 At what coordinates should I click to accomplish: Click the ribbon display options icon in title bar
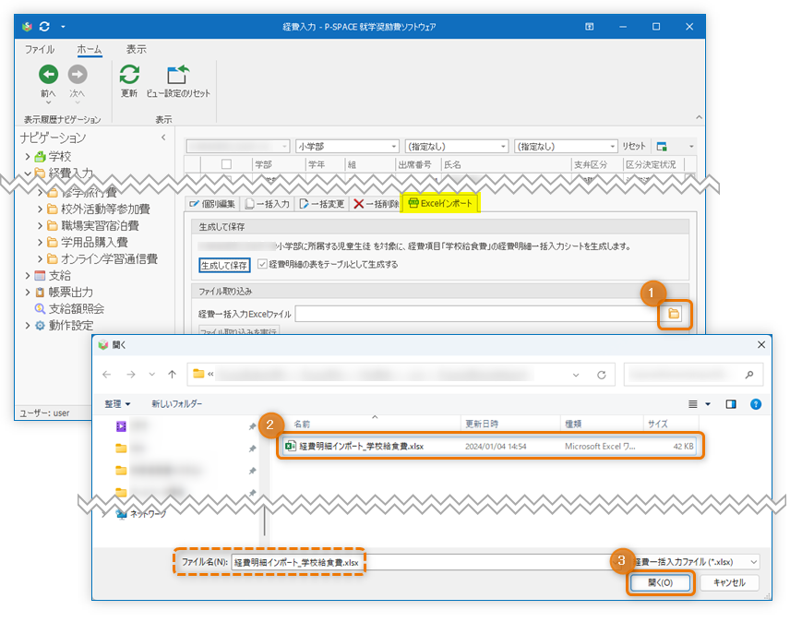click(x=589, y=27)
